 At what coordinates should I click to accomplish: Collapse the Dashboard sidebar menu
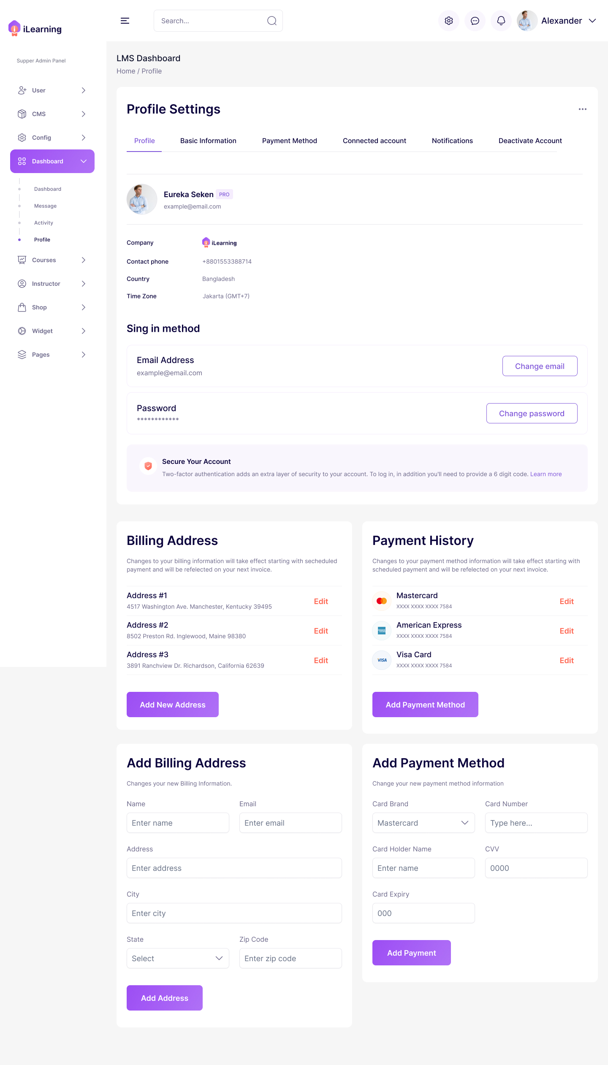click(x=84, y=161)
